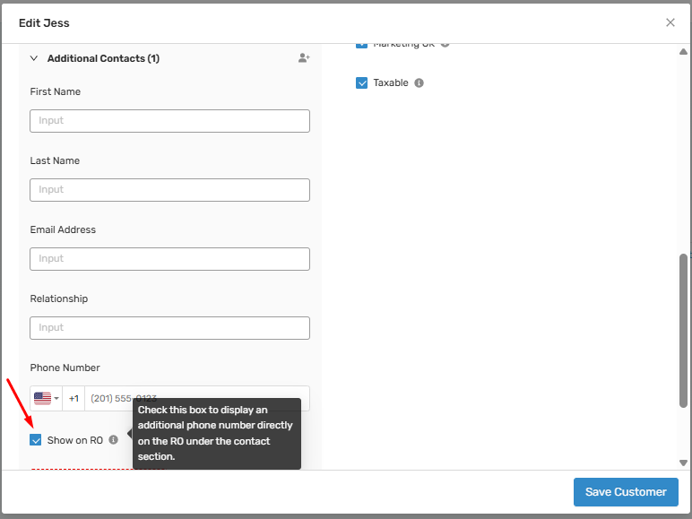Click the Show on RO label text
The image size is (692, 519).
pos(75,440)
